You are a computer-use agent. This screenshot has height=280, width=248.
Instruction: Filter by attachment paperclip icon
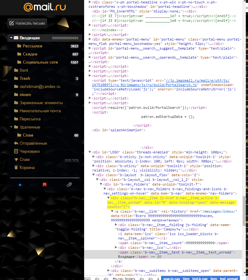coord(69,185)
